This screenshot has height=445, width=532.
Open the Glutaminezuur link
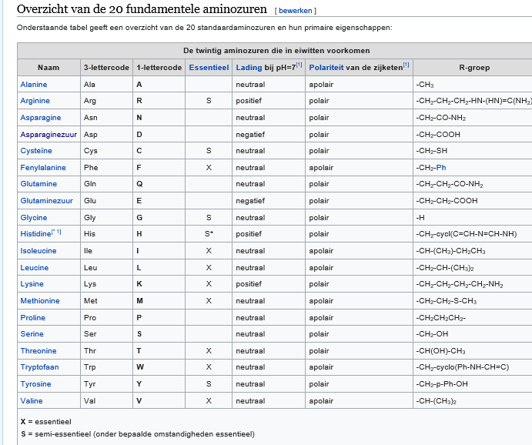[x=46, y=201]
